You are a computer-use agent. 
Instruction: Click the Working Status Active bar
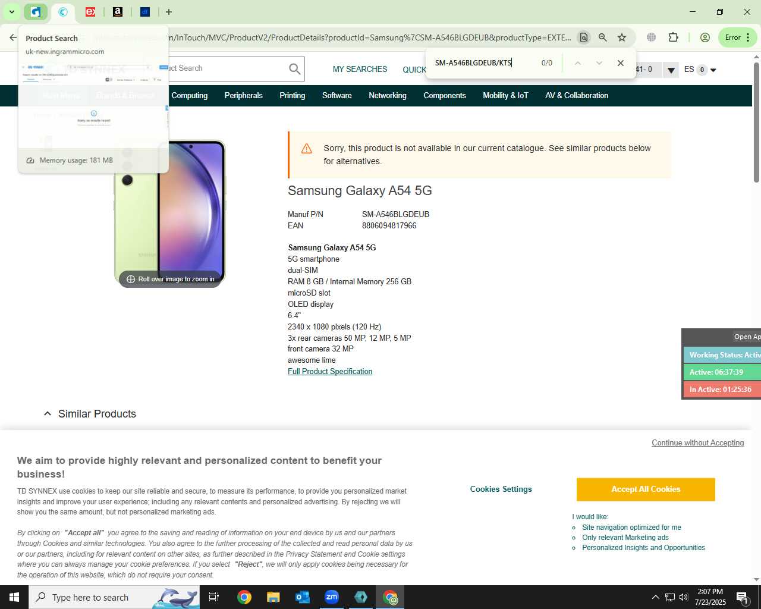point(722,355)
